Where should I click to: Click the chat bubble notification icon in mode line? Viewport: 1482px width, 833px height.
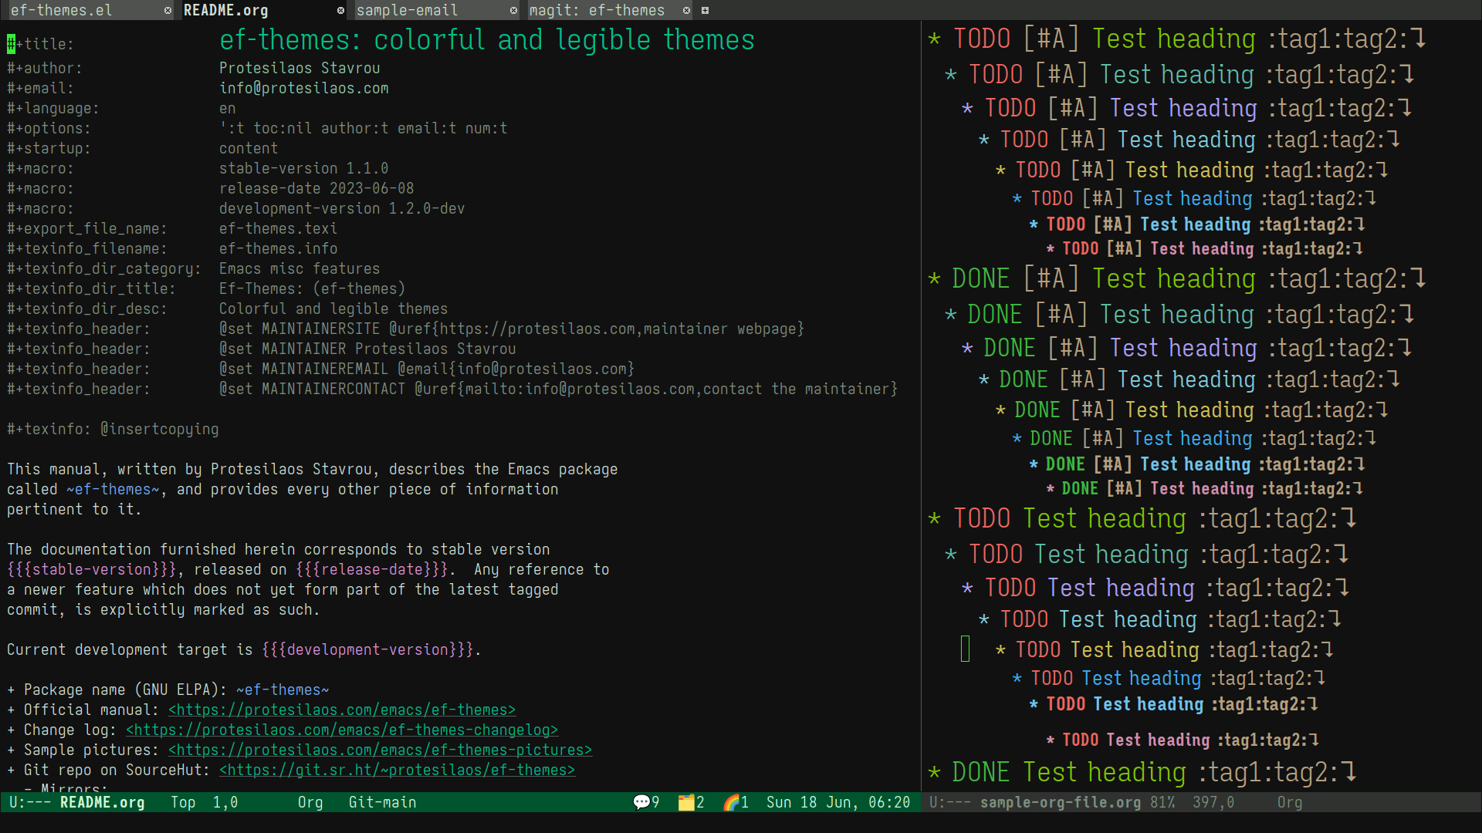coord(641,802)
